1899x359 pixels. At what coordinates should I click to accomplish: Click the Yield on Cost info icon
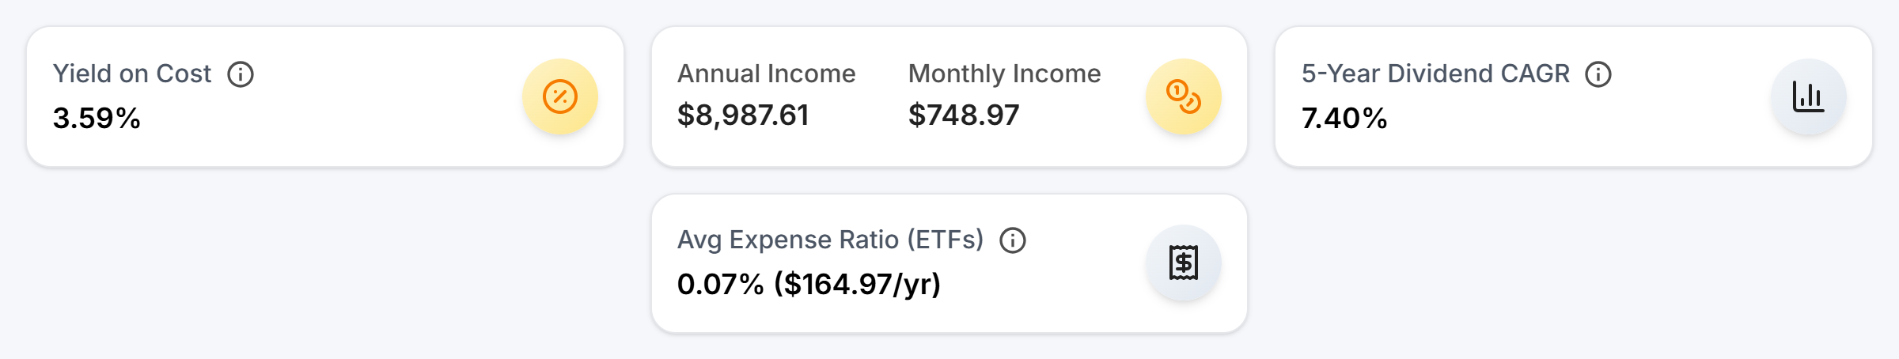point(241,74)
